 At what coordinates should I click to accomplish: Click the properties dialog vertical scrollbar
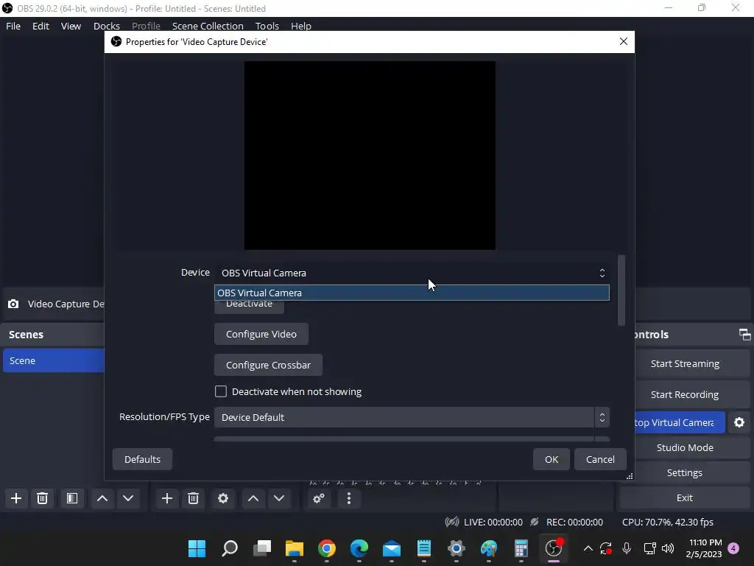point(621,290)
